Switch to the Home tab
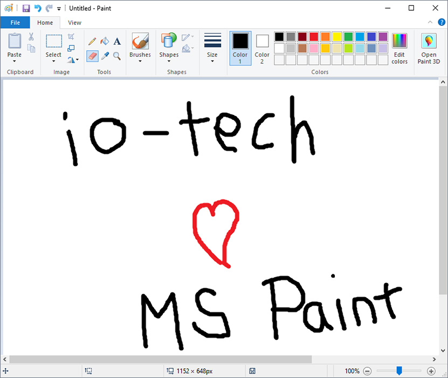Viewport: 448px width, 378px height. [x=45, y=23]
